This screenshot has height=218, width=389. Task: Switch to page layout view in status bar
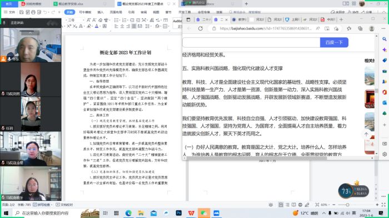tap(281, 205)
